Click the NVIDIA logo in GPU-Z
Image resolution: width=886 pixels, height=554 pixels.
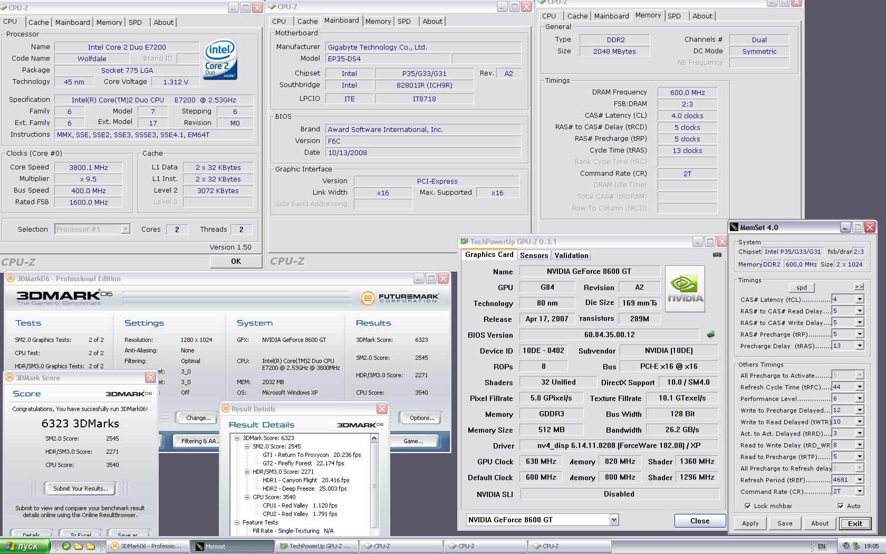coord(685,289)
